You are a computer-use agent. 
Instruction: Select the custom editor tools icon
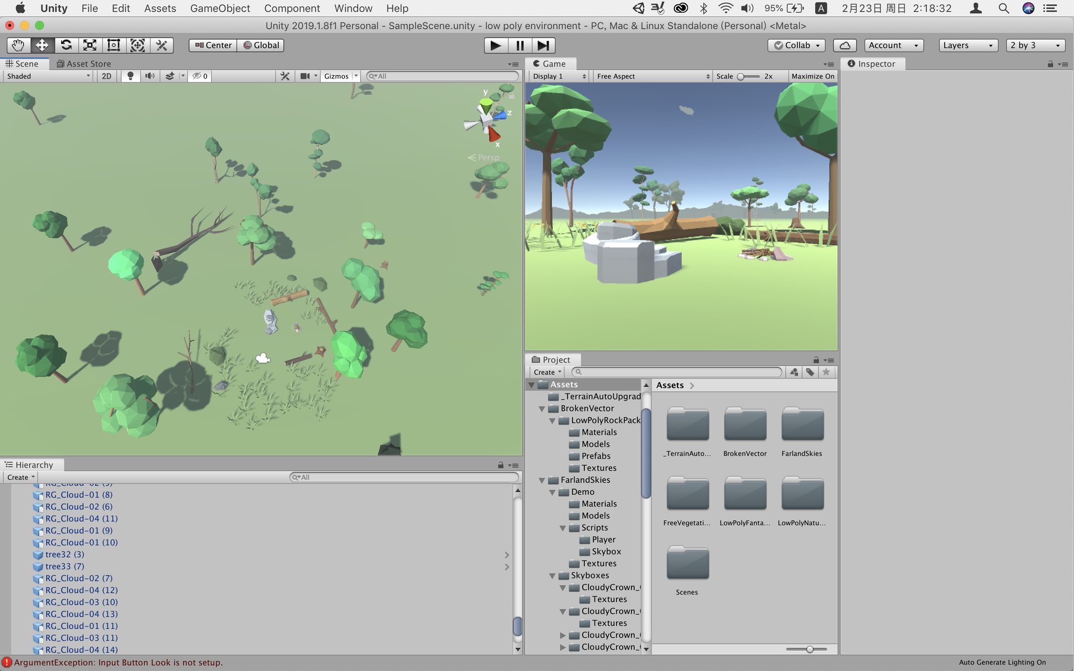click(161, 46)
